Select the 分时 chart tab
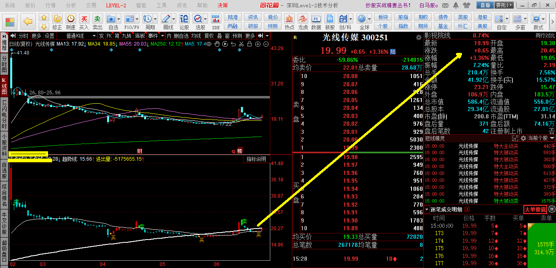 (x=24, y=36)
